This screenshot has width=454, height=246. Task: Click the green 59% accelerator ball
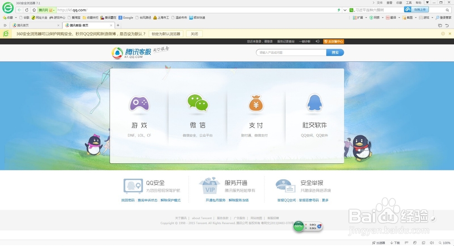(x=299, y=226)
